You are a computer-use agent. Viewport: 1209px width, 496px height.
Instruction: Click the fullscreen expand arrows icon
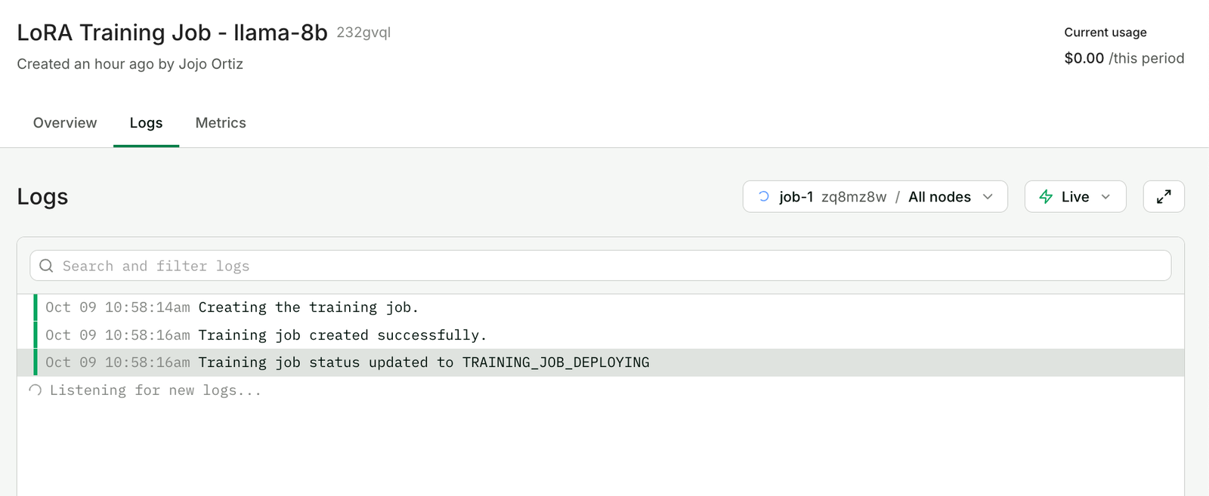tap(1164, 196)
